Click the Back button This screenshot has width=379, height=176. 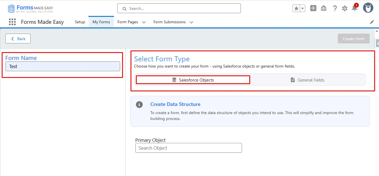click(18, 39)
